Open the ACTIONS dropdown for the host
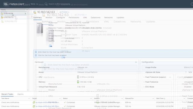The height and width of the screenshot is (109, 193). click(x=64, y=12)
